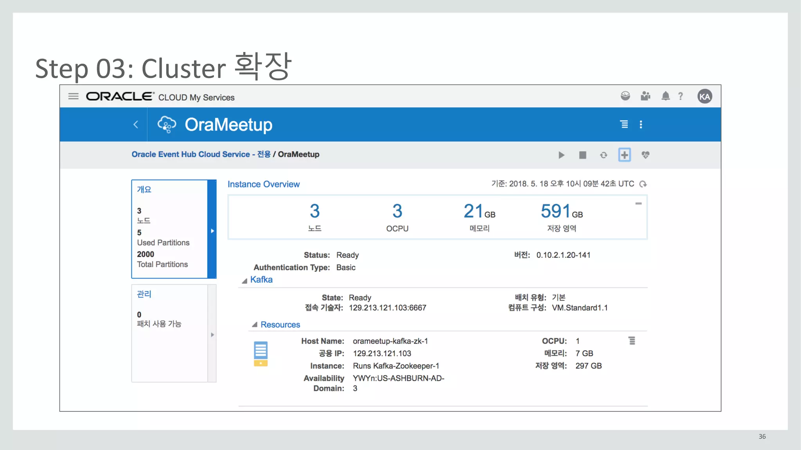801x450 pixels.
Task: Collapse the Resources section
Action: pyautogui.click(x=255, y=325)
